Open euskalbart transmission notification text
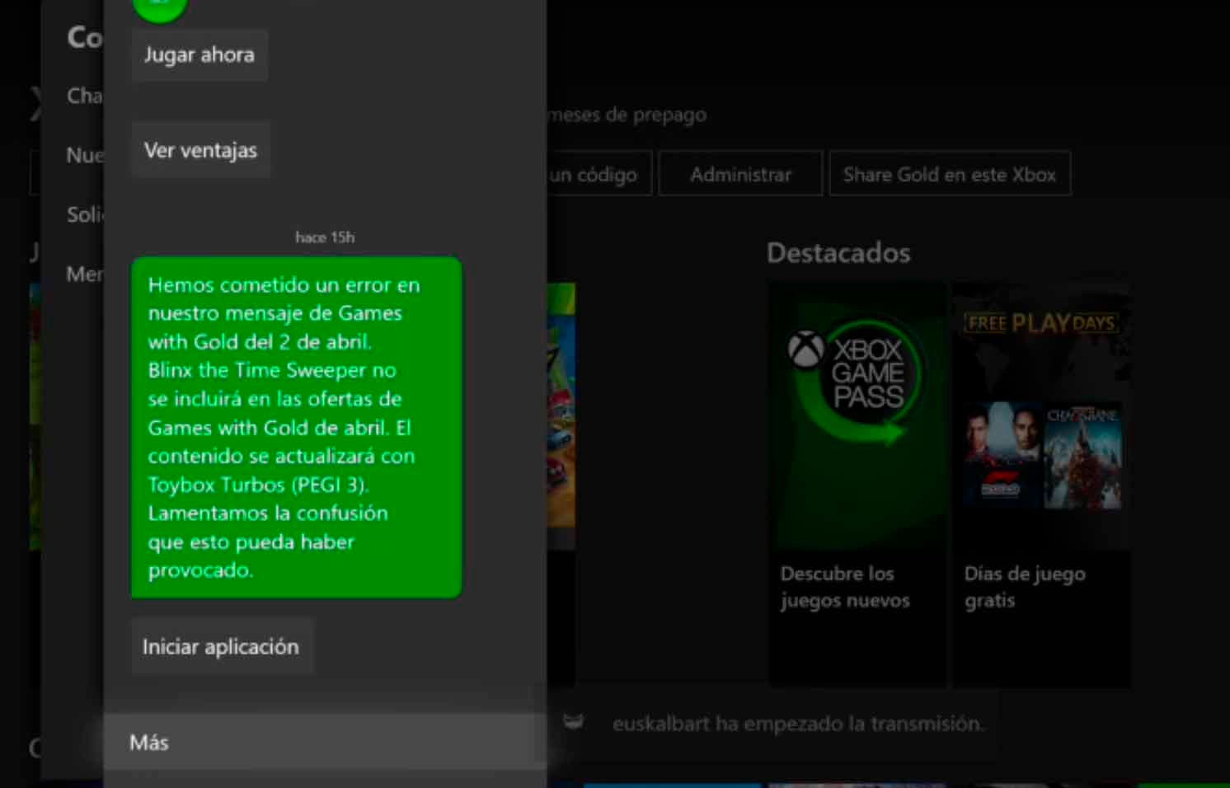The image size is (1230, 788). point(798,724)
